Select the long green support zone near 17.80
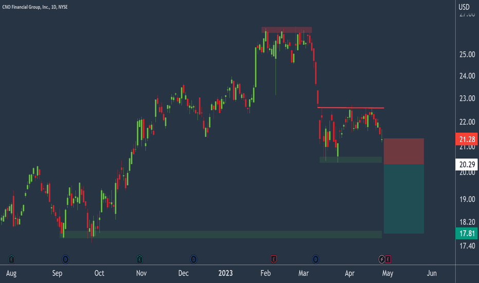The width and height of the screenshot is (479, 283). (x=220, y=234)
